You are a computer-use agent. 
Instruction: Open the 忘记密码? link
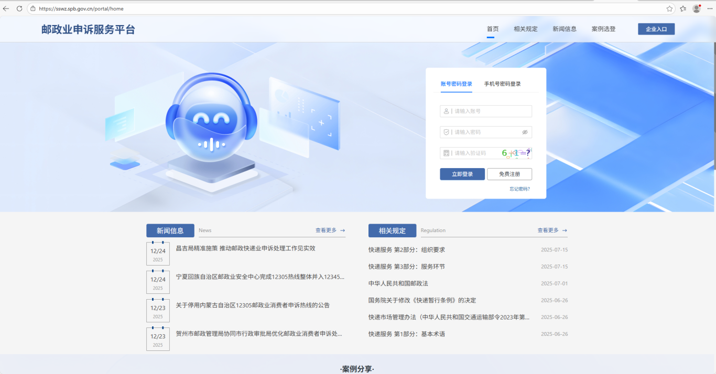519,189
